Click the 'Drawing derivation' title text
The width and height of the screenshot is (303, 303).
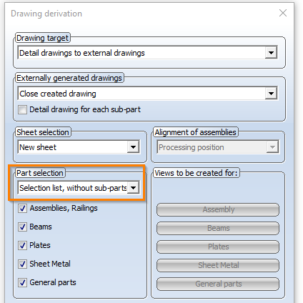(46, 14)
